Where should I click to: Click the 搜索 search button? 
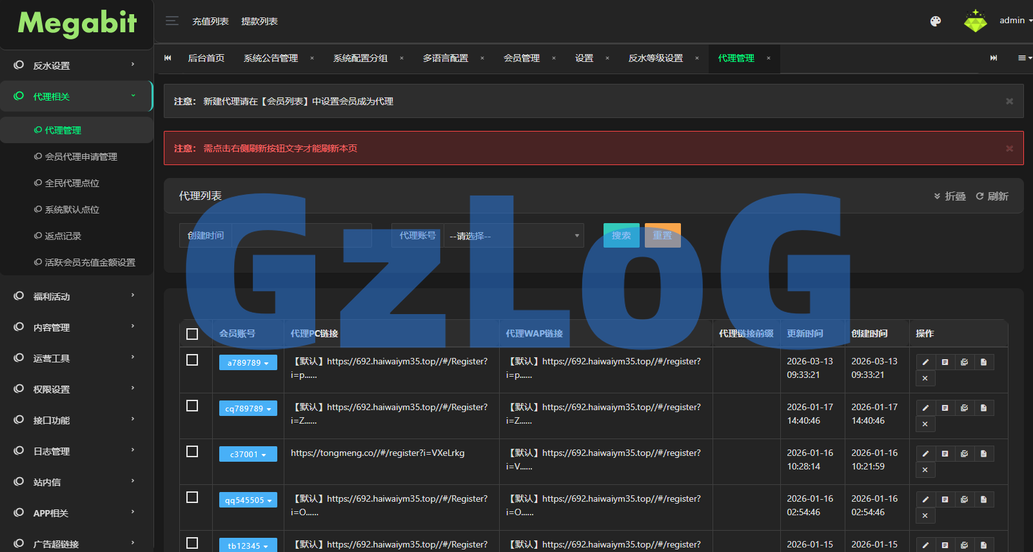point(621,235)
